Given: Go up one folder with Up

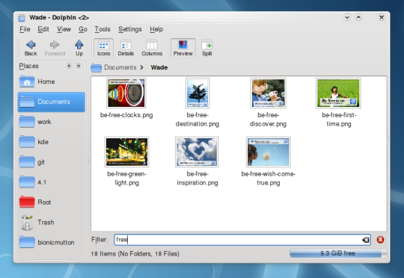Looking at the screenshot, I should (x=79, y=48).
